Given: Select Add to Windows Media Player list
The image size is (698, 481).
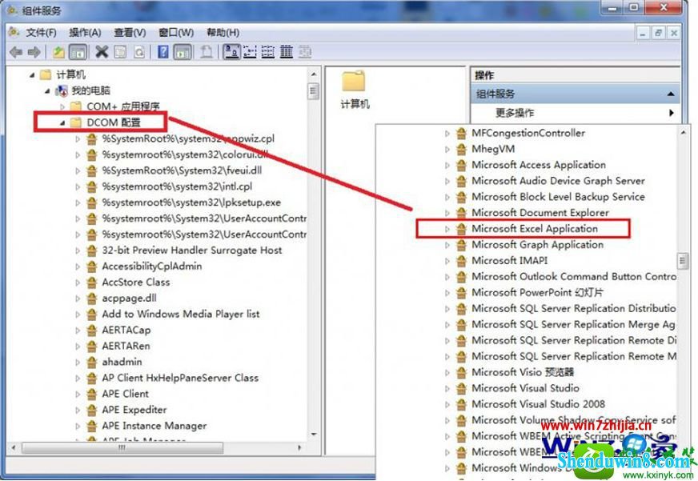Looking at the screenshot, I should [181, 315].
